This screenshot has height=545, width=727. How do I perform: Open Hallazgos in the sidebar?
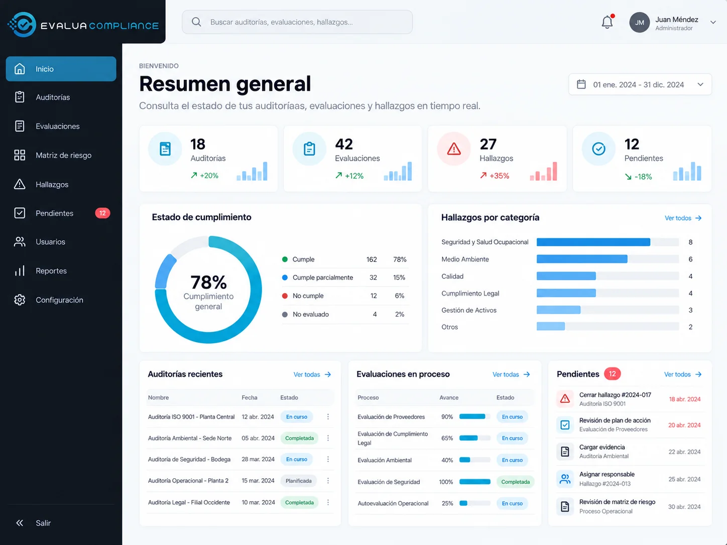[x=61, y=185]
